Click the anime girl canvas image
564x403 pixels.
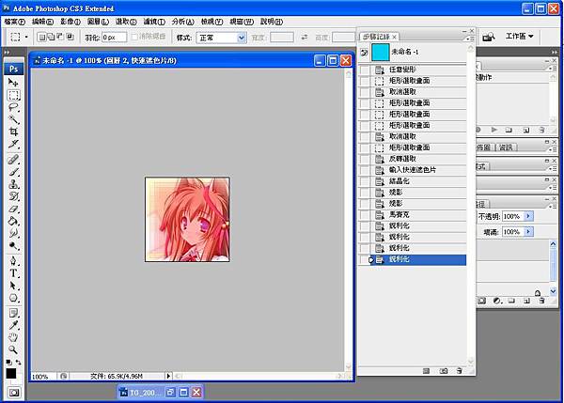tap(187, 219)
